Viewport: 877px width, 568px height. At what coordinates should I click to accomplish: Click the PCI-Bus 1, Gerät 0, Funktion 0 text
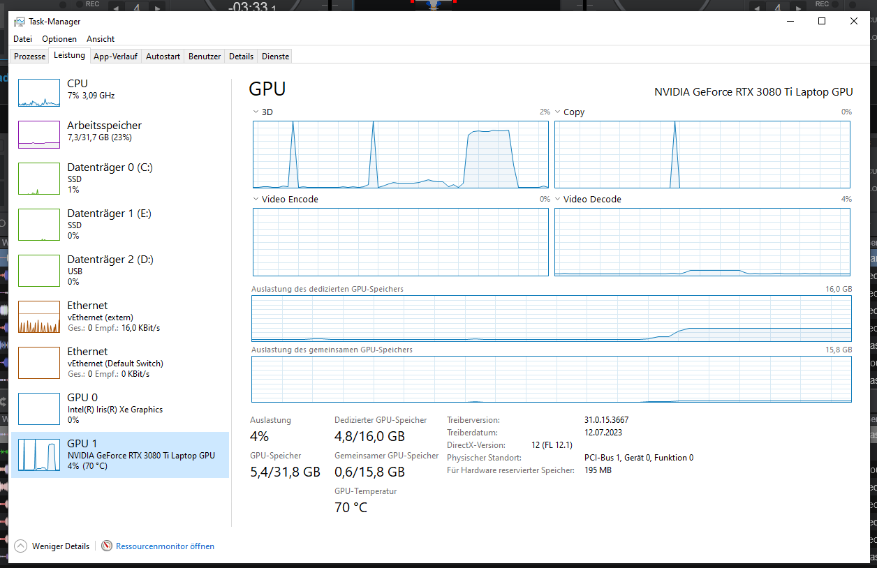(x=638, y=458)
